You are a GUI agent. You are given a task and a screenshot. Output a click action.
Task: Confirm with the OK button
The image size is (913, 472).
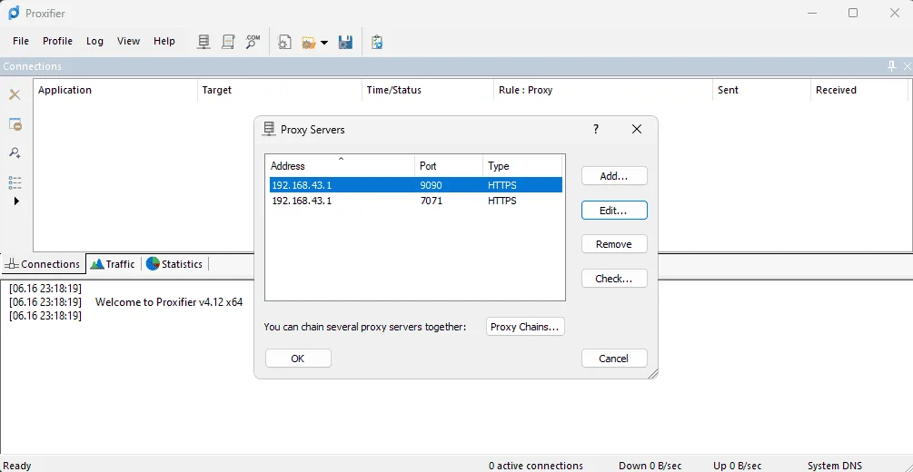298,359
